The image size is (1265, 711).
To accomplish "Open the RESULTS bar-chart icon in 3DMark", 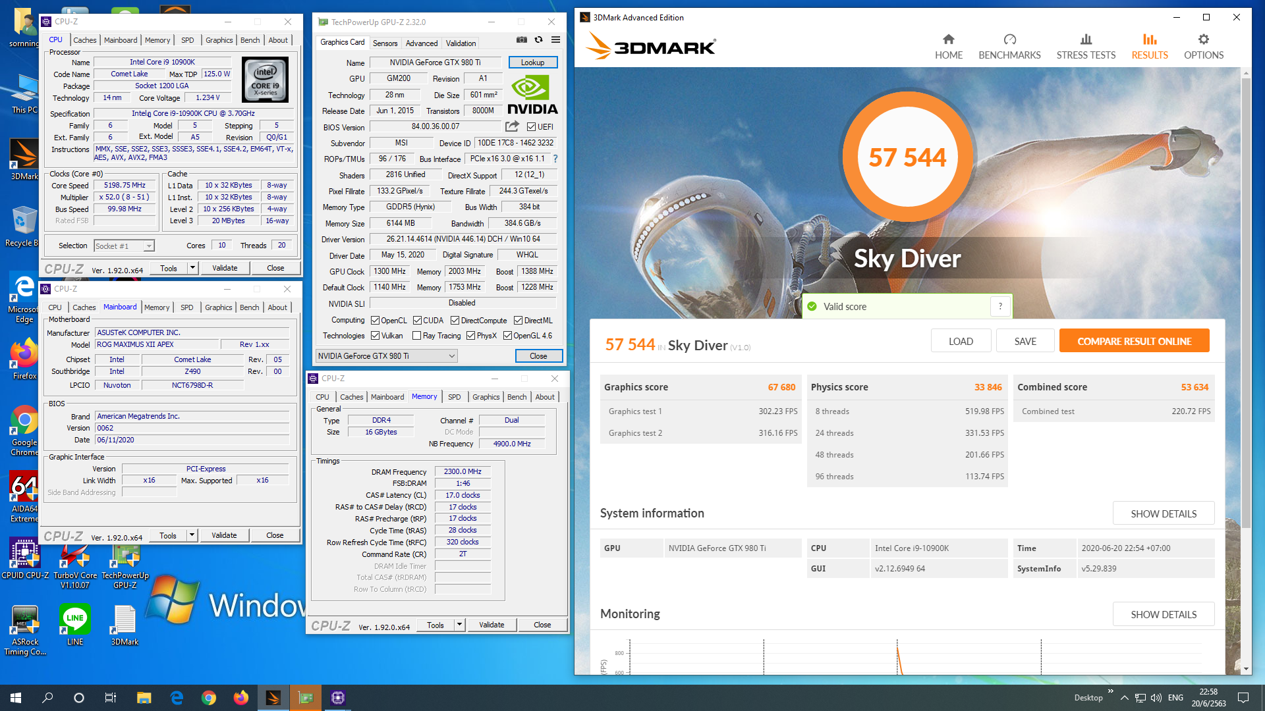I will 1150,39.
